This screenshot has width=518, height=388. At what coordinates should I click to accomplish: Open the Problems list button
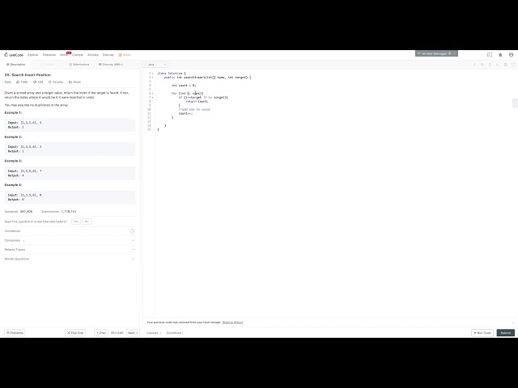pyautogui.click(x=15, y=333)
